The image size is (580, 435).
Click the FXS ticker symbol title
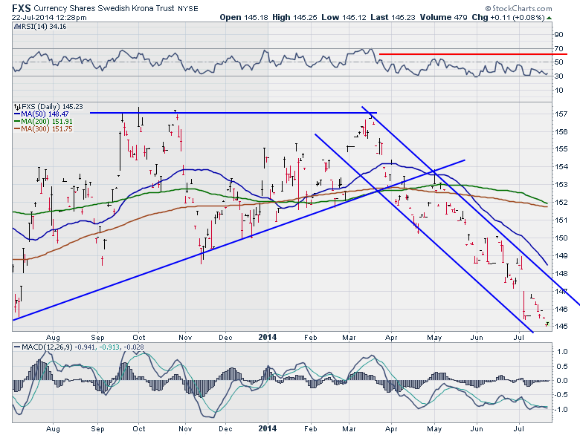22,8
